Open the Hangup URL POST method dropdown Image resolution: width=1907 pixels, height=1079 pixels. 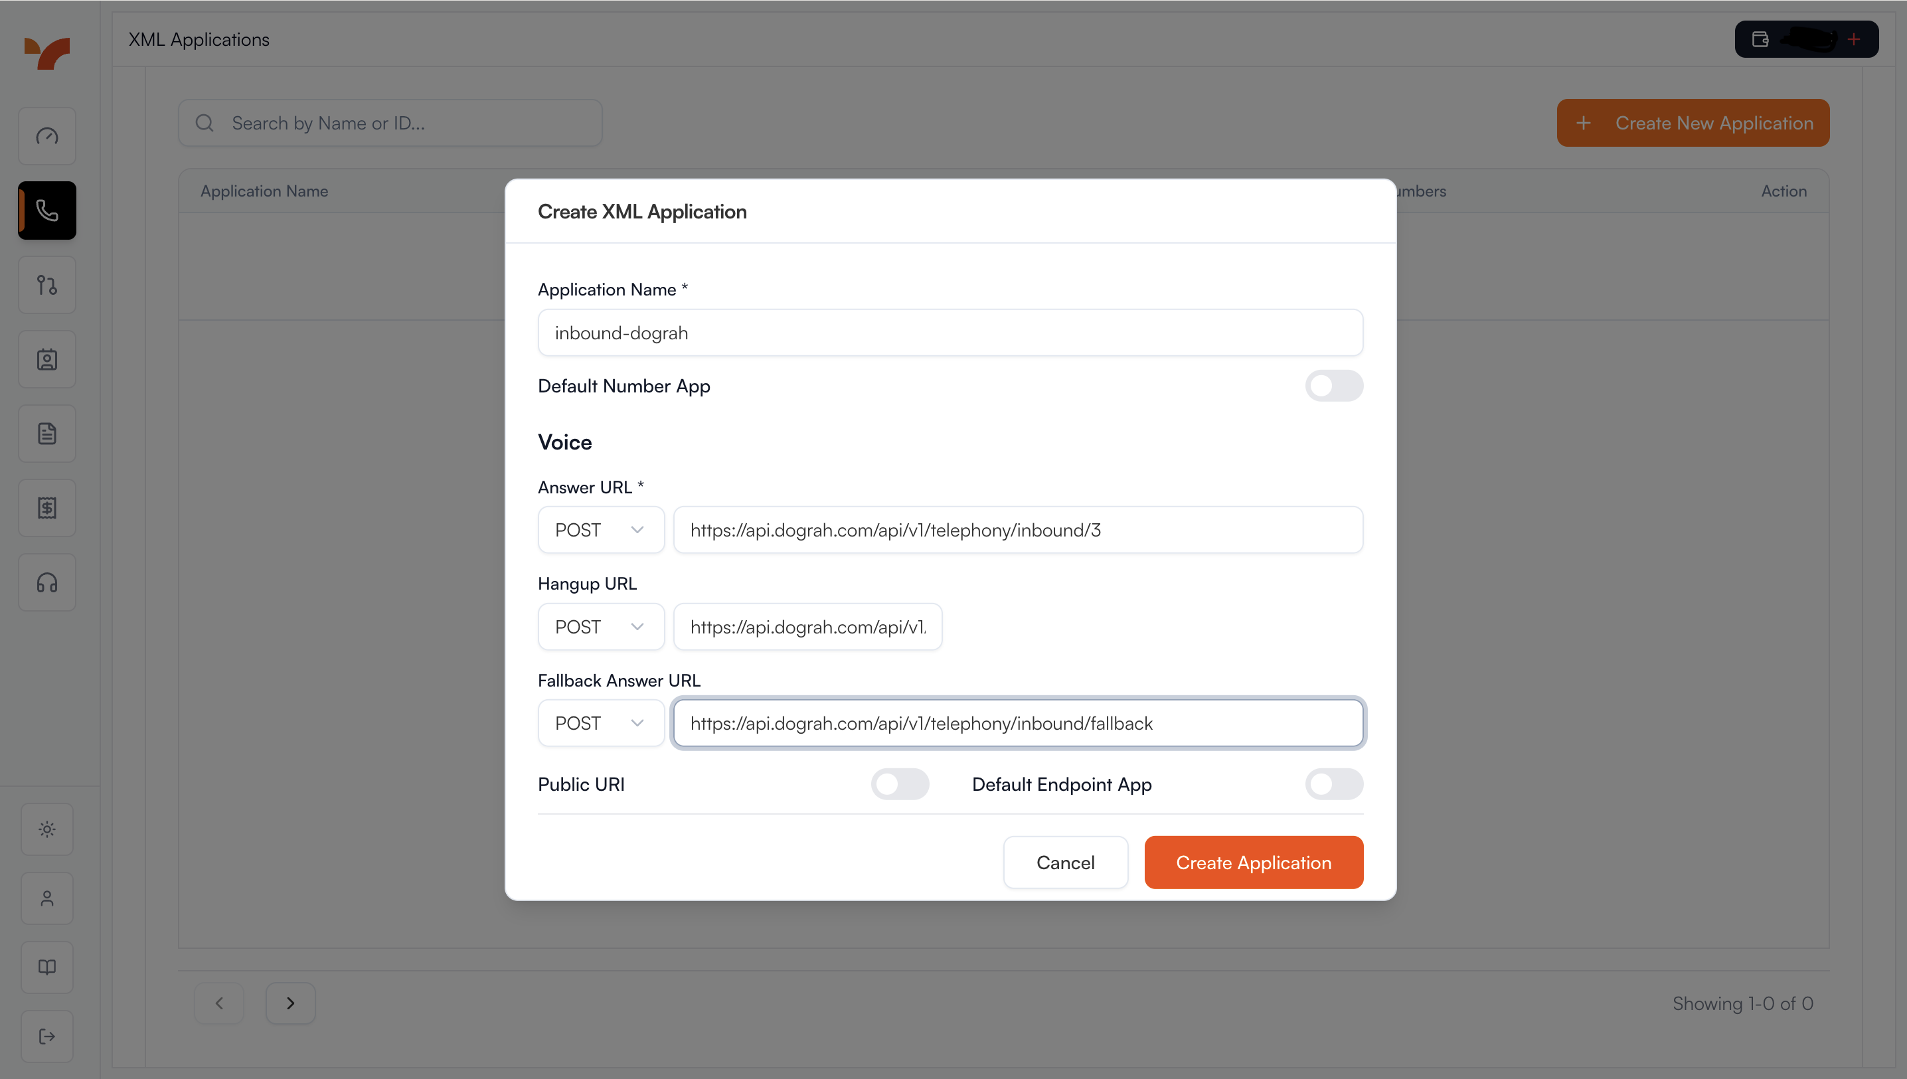pos(600,626)
